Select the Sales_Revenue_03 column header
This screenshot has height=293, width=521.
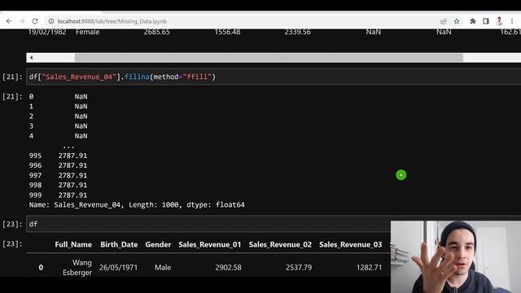coord(351,245)
